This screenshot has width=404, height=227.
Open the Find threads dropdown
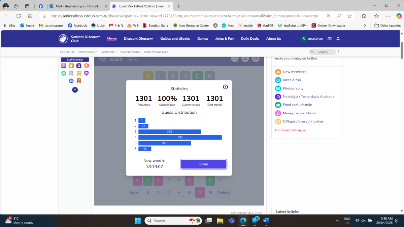click(x=88, y=52)
